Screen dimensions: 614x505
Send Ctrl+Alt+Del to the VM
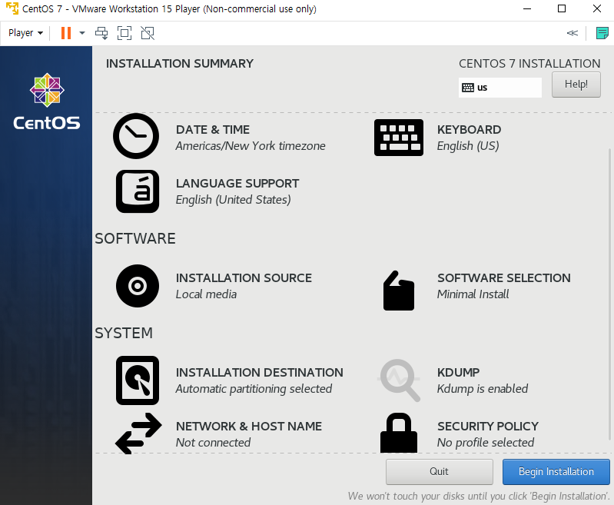pyautogui.click(x=101, y=33)
